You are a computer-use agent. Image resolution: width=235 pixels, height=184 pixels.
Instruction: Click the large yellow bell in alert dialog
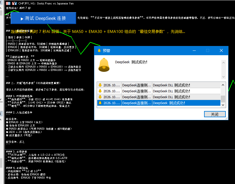point(104,65)
